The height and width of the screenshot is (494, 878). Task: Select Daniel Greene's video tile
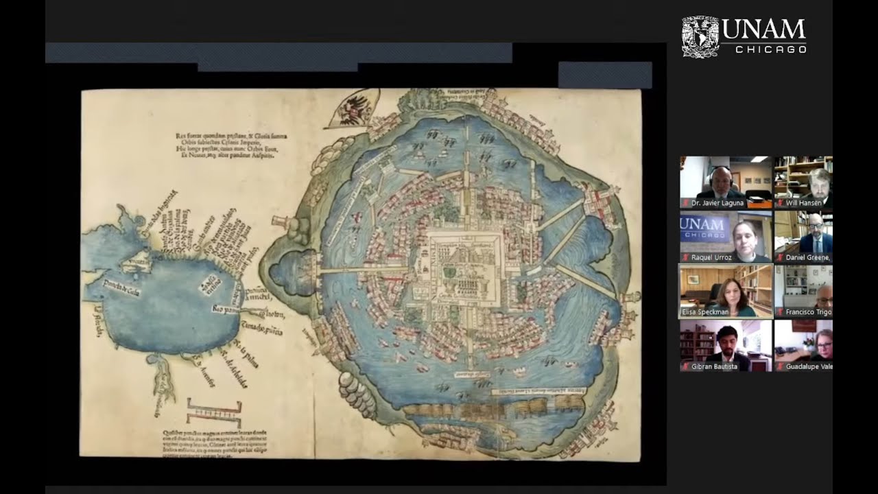pyautogui.click(x=803, y=237)
